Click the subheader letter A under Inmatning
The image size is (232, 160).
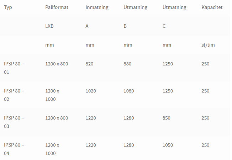(x=87, y=26)
